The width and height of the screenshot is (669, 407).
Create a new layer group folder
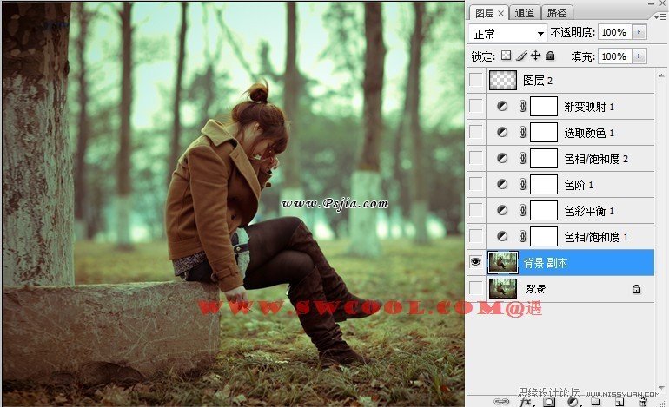point(596,402)
